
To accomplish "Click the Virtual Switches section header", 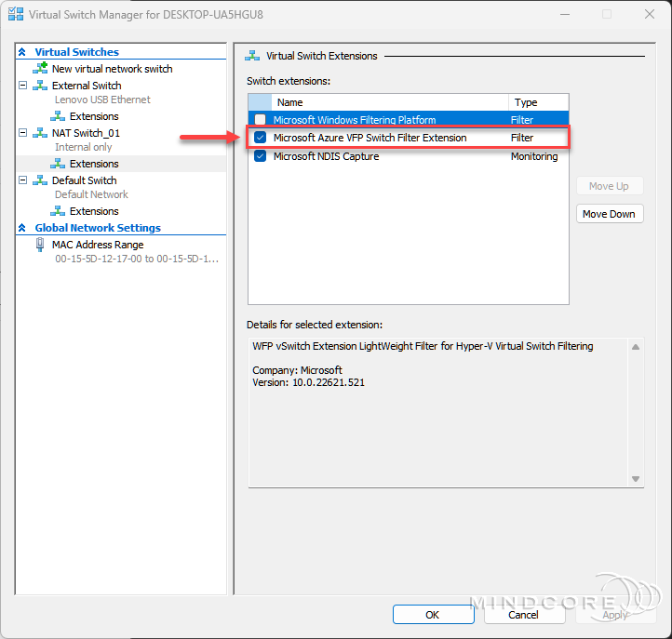I will pos(76,52).
